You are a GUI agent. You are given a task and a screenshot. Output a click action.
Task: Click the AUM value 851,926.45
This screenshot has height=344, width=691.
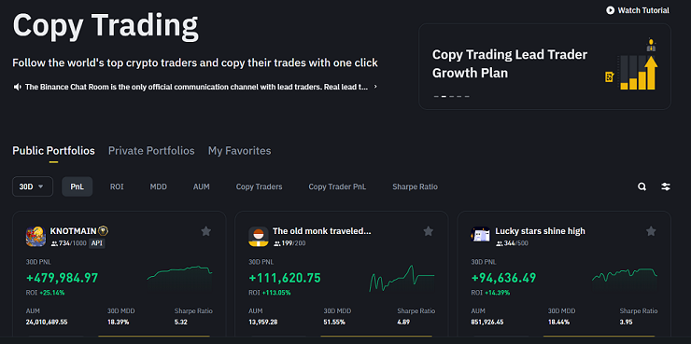point(487,322)
